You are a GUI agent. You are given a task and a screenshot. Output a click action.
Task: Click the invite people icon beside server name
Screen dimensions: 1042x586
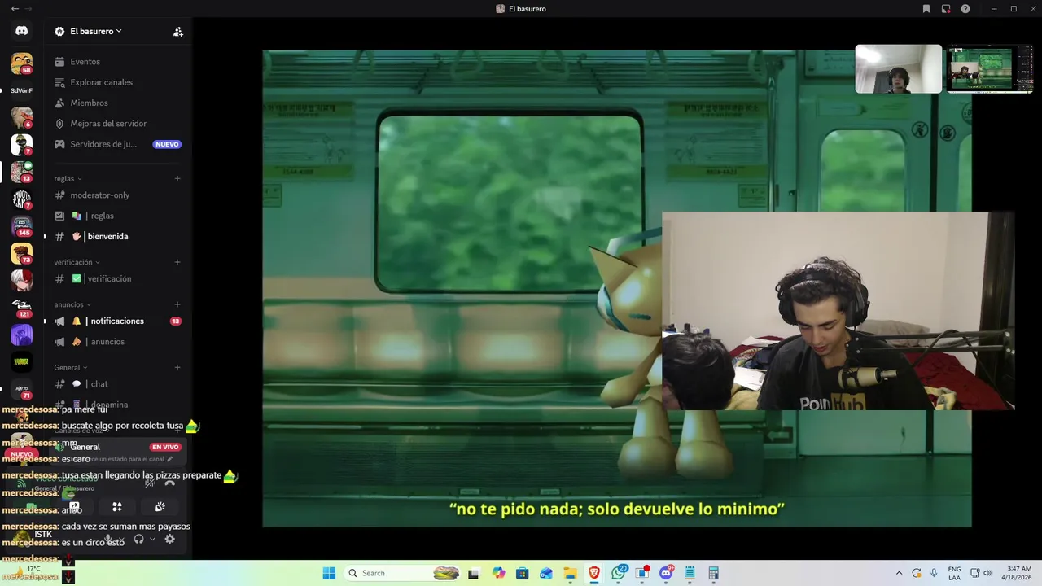tap(177, 32)
